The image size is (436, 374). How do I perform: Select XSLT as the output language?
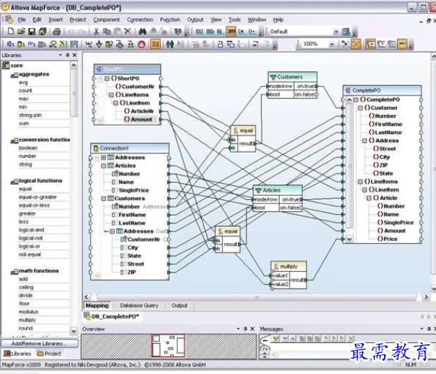(x=199, y=32)
